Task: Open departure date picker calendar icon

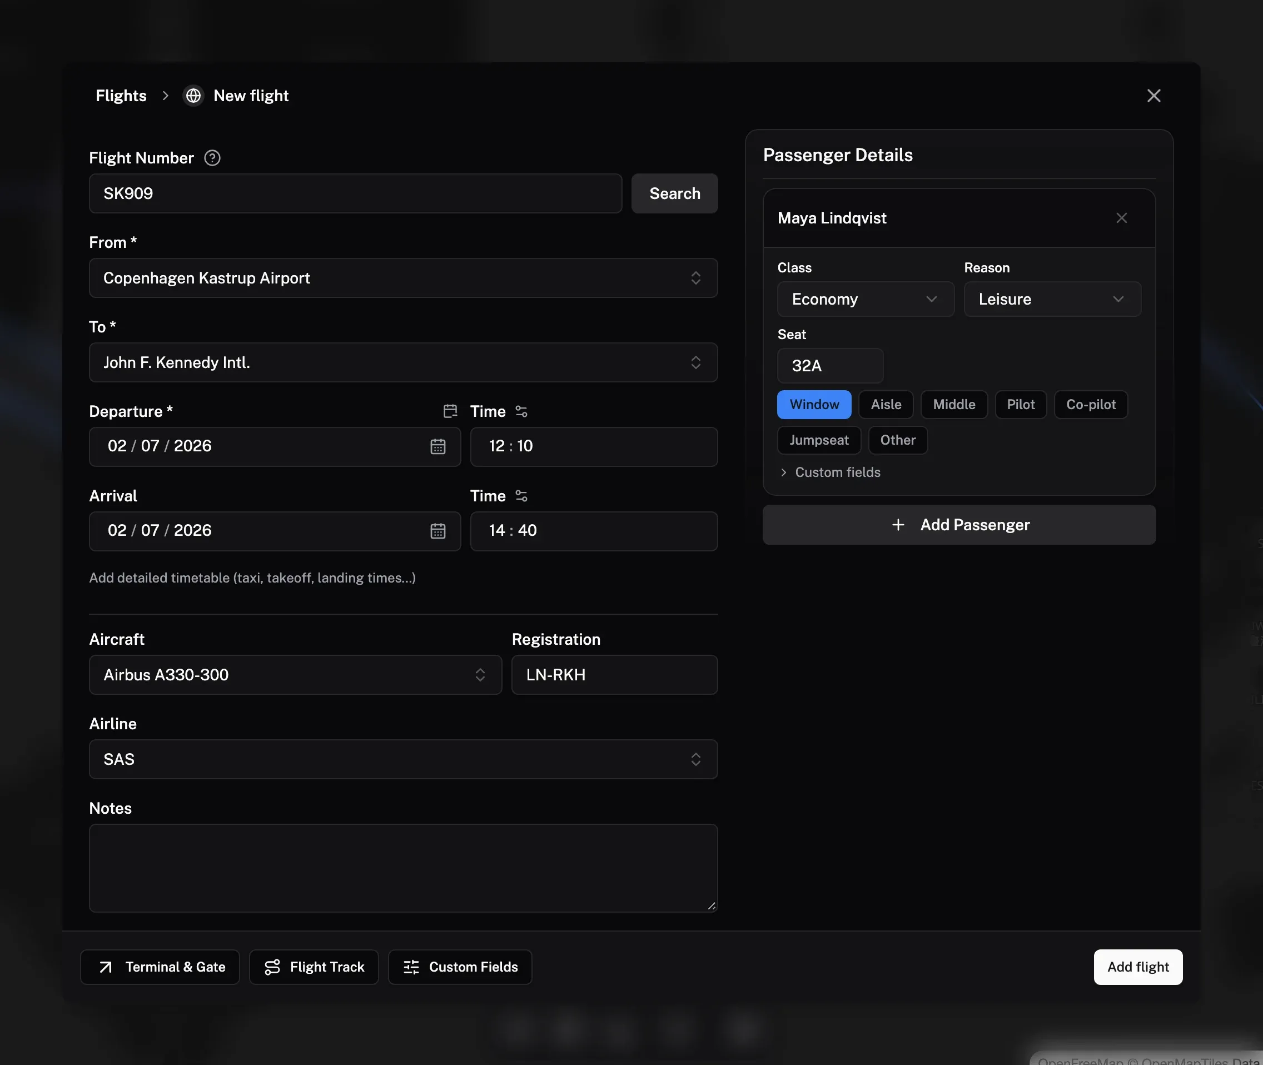Action: (437, 446)
